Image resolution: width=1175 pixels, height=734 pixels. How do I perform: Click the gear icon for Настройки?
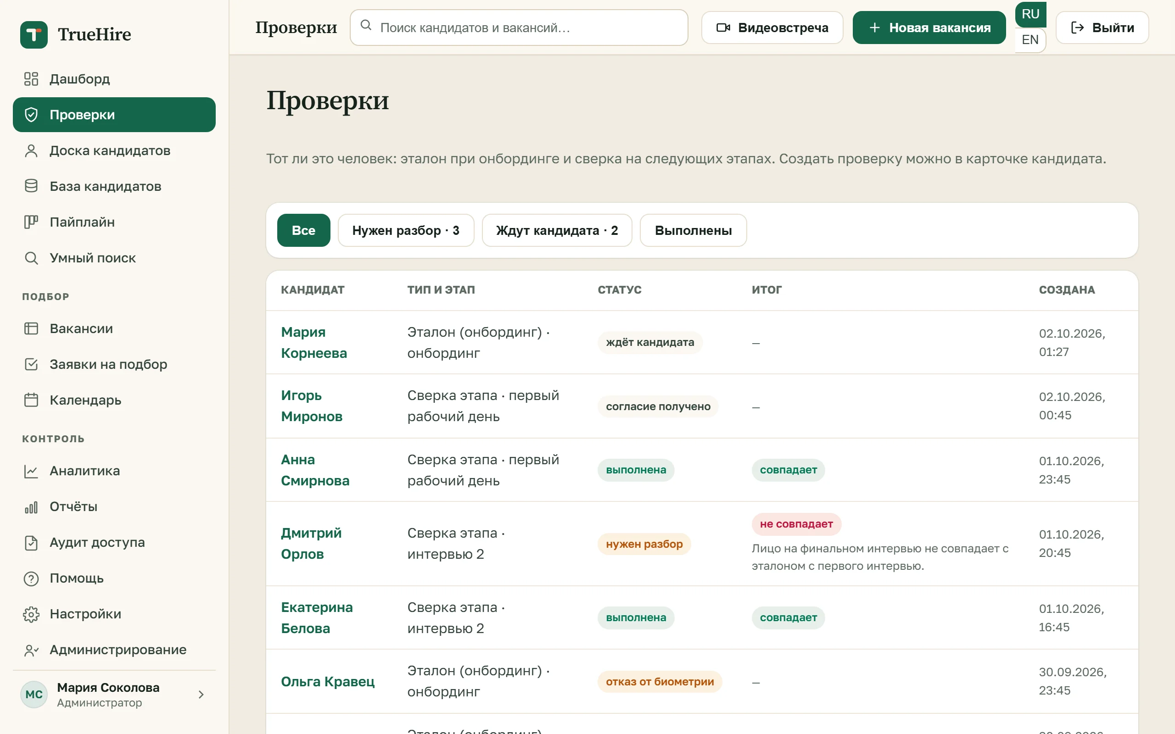(31, 614)
